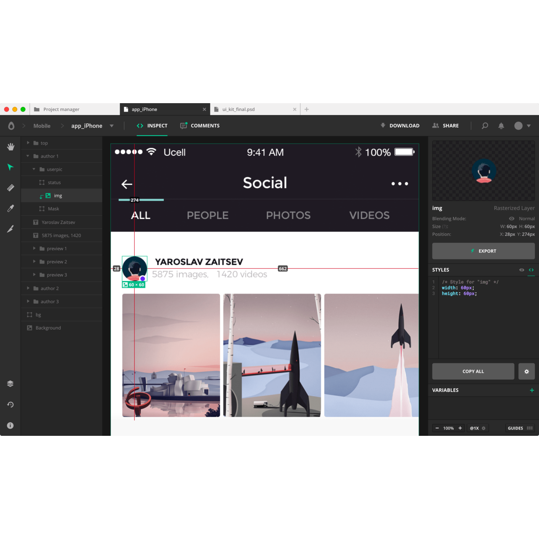Expand the preview 1 folder
Screen dimensions: 539x539
[x=34, y=248]
